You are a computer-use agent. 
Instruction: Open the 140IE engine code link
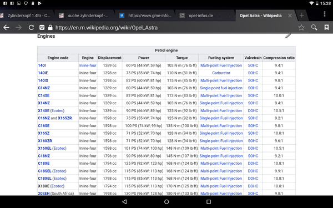[x=43, y=73]
